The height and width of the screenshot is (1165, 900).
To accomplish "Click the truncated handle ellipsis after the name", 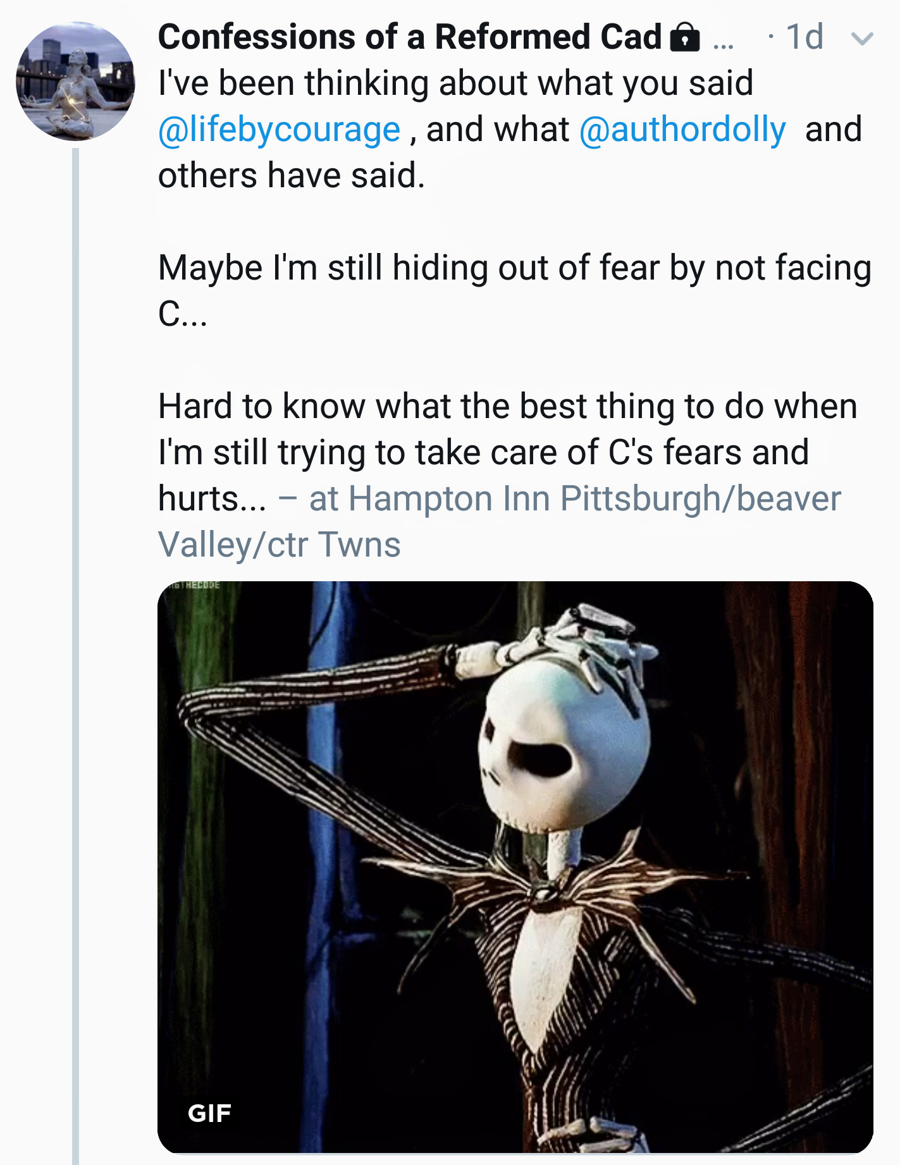I will click(723, 42).
